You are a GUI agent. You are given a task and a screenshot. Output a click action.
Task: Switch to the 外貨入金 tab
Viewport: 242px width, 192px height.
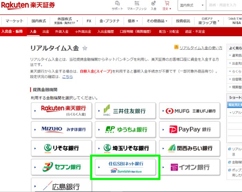click(x=62, y=32)
